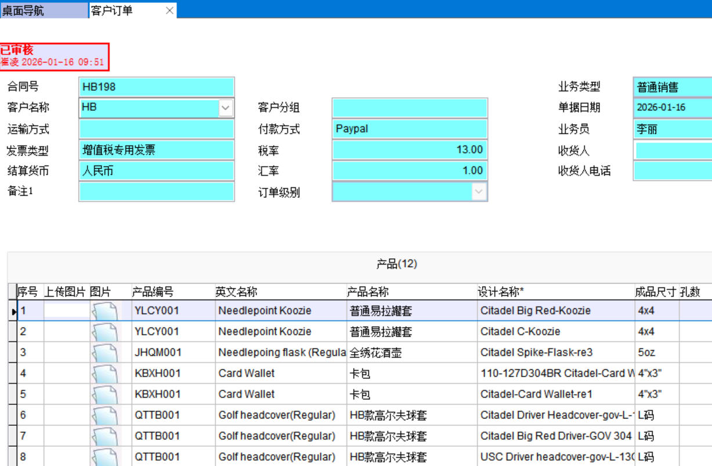712x466 pixels.
Task: Focus the empty 运输方式 input field
Action: (156, 129)
